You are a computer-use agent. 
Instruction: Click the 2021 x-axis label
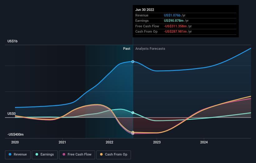[x=62, y=142]
